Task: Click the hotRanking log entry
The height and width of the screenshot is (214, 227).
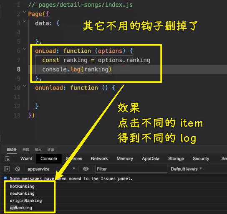Action: 22,186
